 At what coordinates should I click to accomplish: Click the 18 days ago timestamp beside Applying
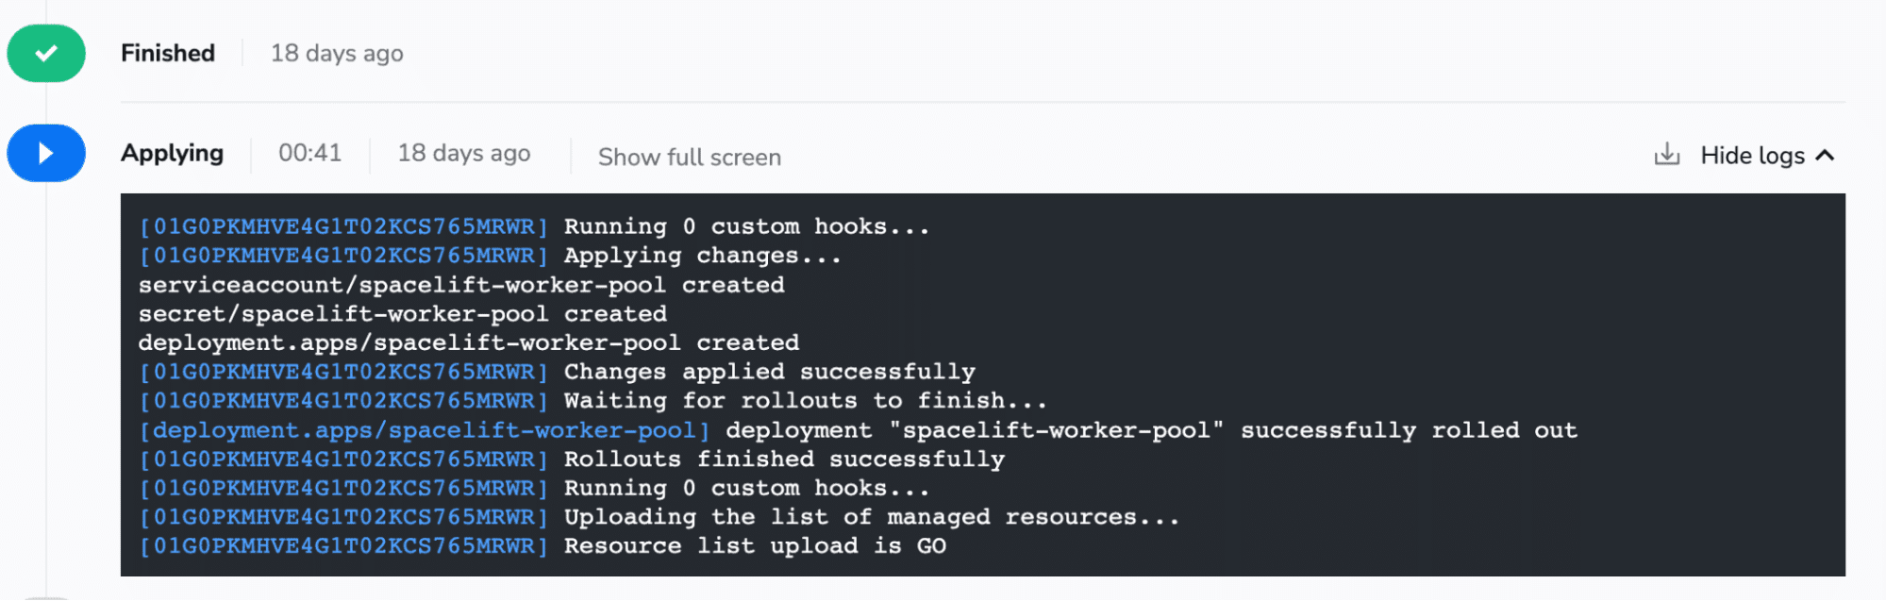[x=464, y=153]
